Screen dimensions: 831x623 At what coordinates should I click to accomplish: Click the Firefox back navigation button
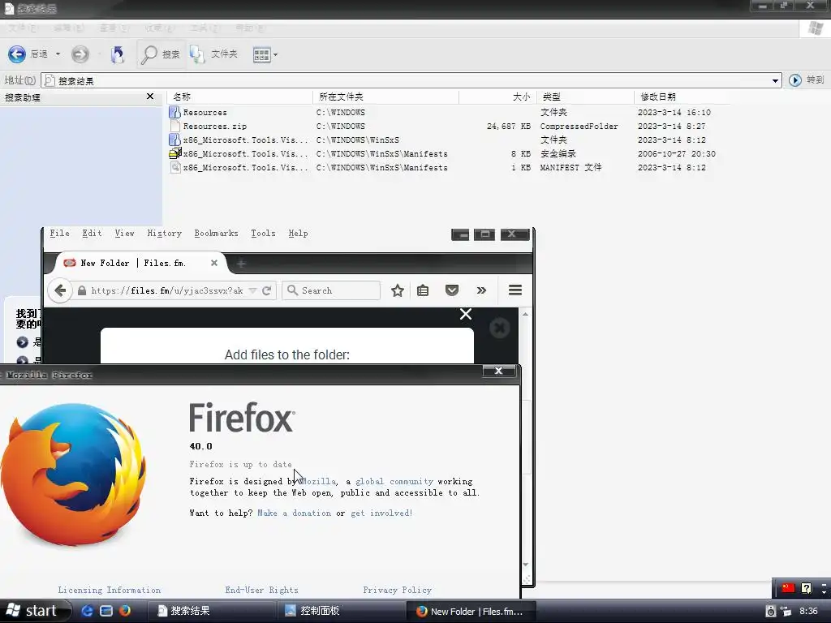(60, 290)
